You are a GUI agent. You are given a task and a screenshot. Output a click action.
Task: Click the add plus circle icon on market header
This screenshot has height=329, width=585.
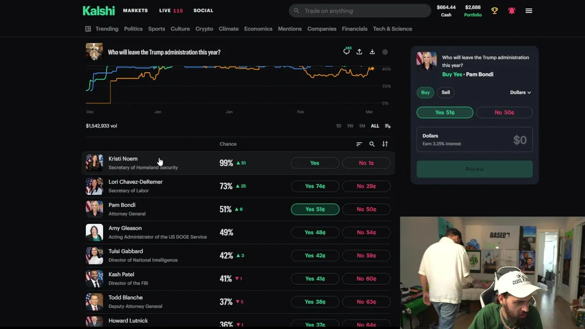pos(385,52)
